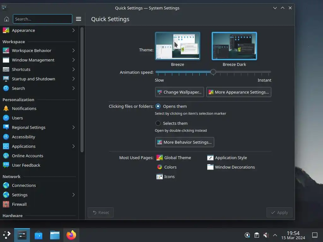The height and width of the screenshot is (242, 323).
Task: Click the Firewall brick icon
Action: click(x=6, y=204)
